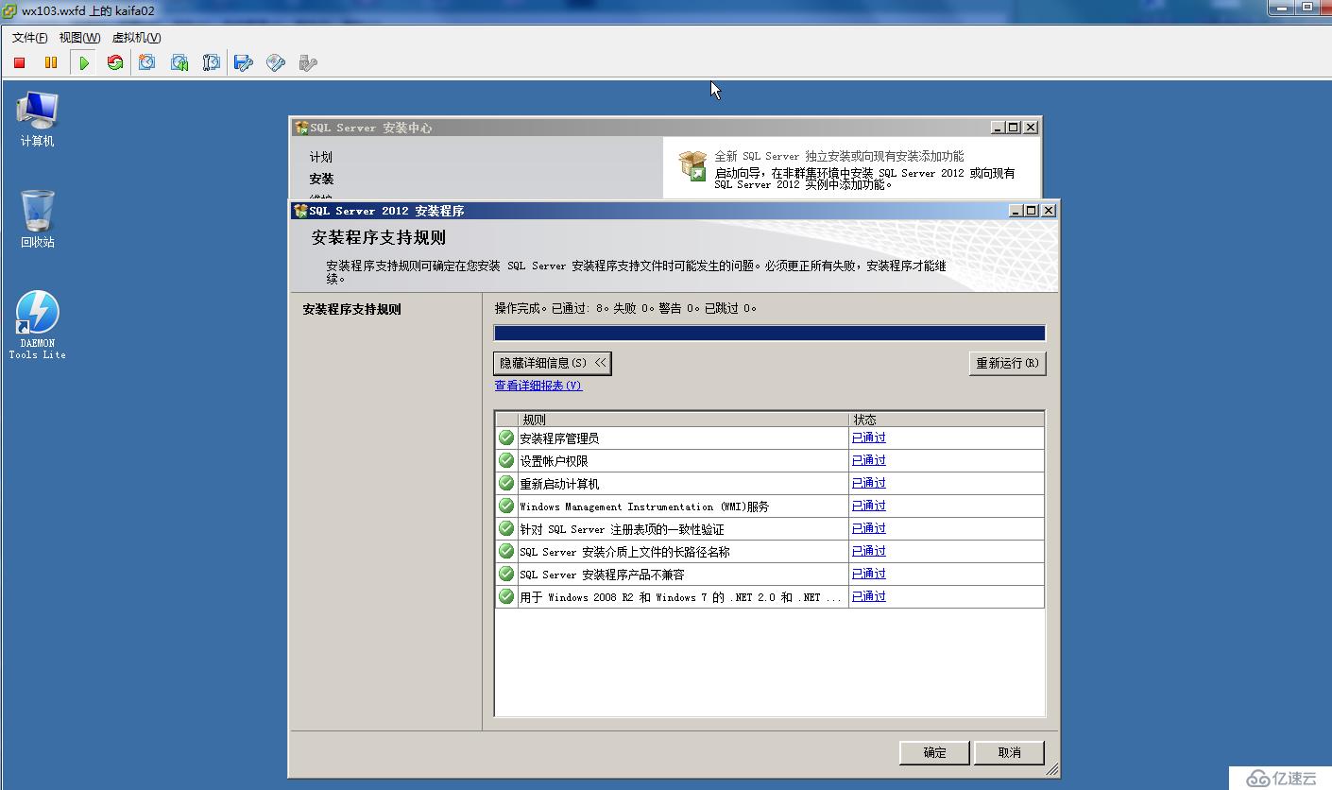Viewport: 1332px width, 790px height.
Task: Click the 操作完成 status summary text
Action: [x=625, y=308]
